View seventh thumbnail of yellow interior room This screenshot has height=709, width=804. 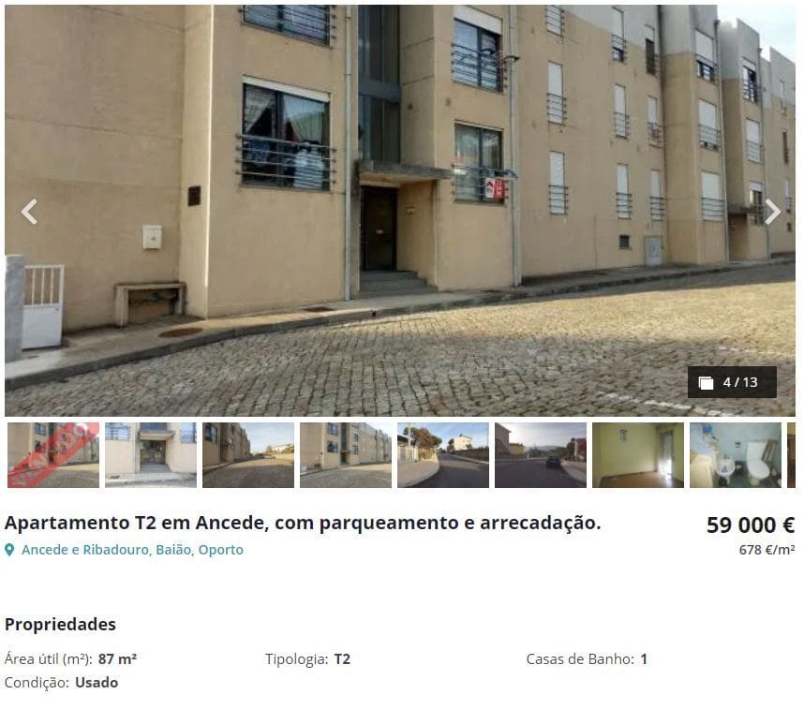click(638, 455)
